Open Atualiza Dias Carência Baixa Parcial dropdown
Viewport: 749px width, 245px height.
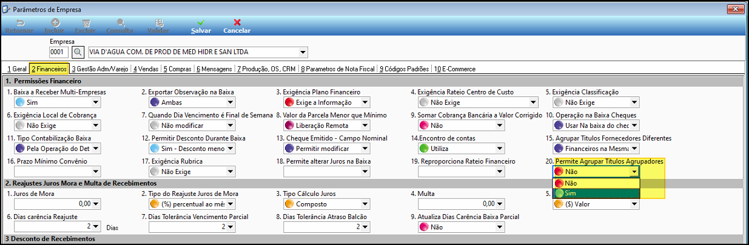(499, 227)
